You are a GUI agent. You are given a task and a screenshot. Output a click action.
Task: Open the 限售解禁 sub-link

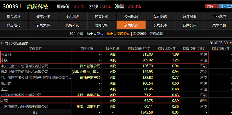pyautogui.click(x=156, y=34)
